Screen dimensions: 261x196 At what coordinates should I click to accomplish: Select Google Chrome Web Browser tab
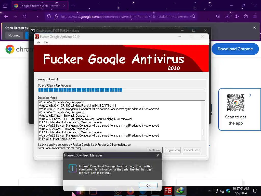pyautogui.click(x=40, y=6)
